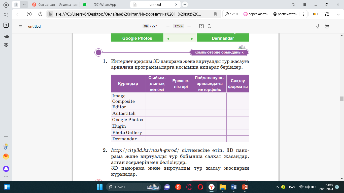
Task: Go back to previous page in browser
Action: pos(18,14)
